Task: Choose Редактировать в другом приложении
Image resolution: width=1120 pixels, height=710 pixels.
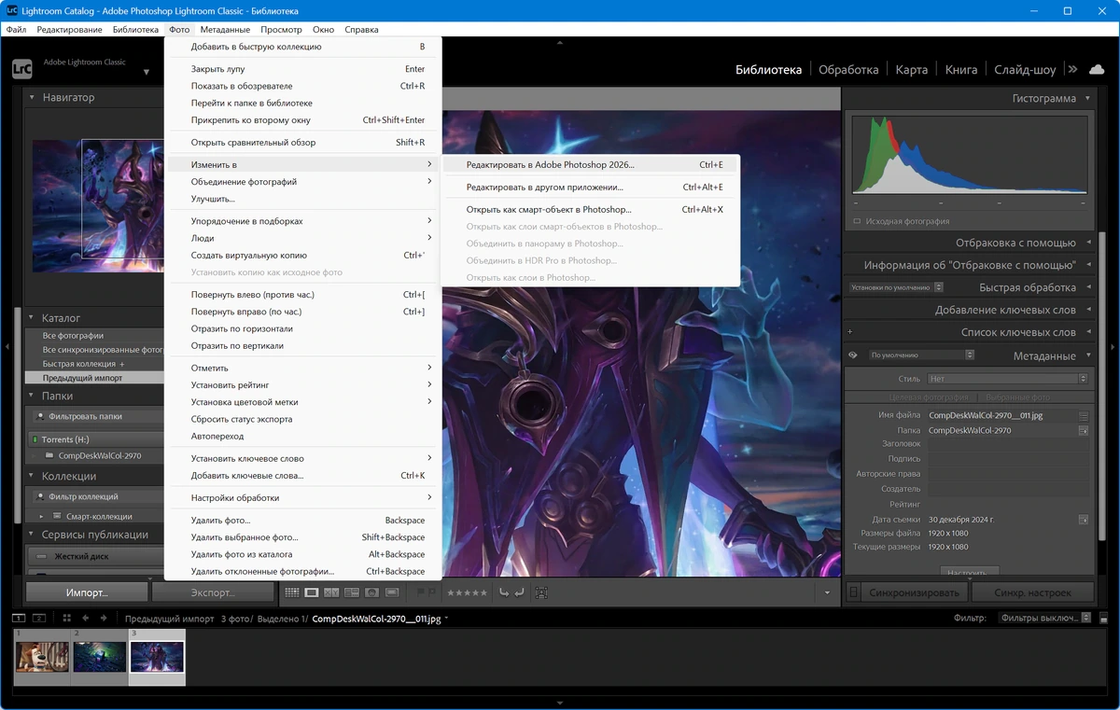Action: pos(590,187)
